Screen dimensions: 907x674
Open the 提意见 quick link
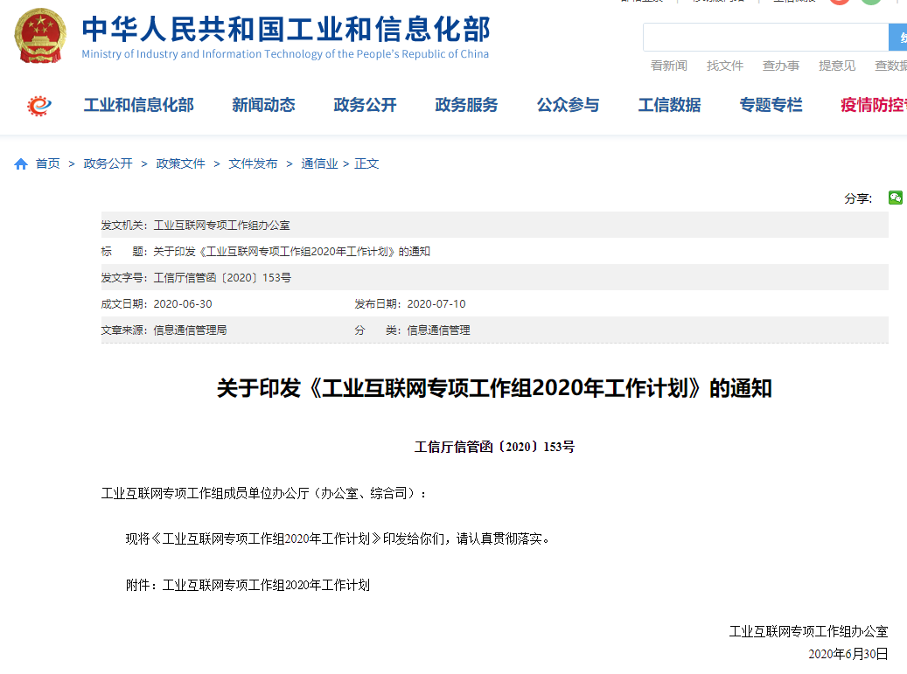[837, 66]
